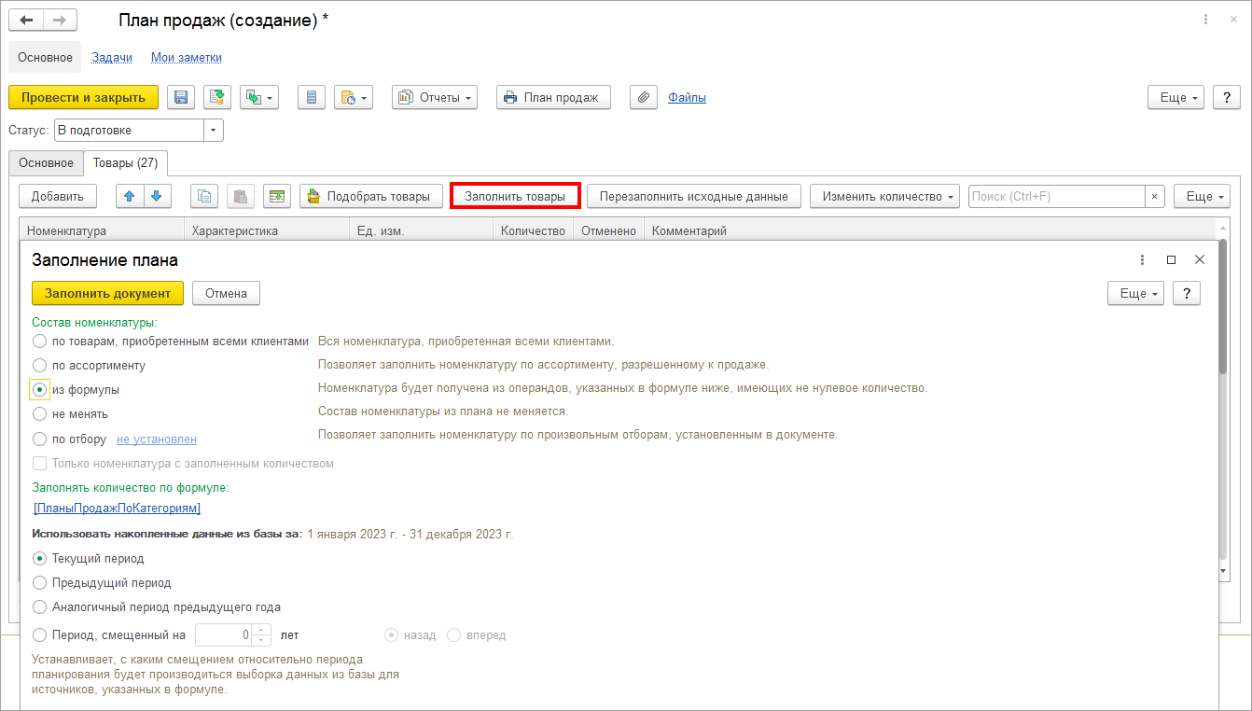Open the Файлы link

(687, 97)
